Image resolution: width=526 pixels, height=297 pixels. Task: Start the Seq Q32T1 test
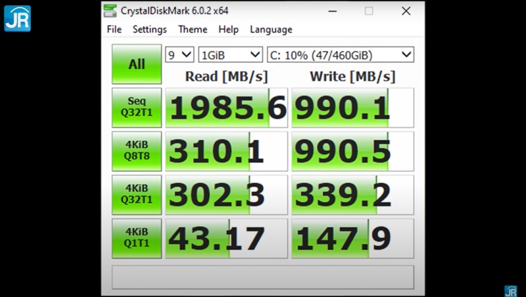(137, 108)
